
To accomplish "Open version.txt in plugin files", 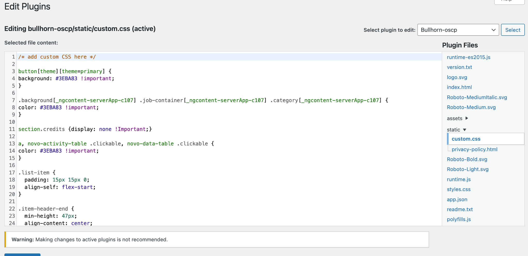I will pyautogui.click(x=459, y=67).
